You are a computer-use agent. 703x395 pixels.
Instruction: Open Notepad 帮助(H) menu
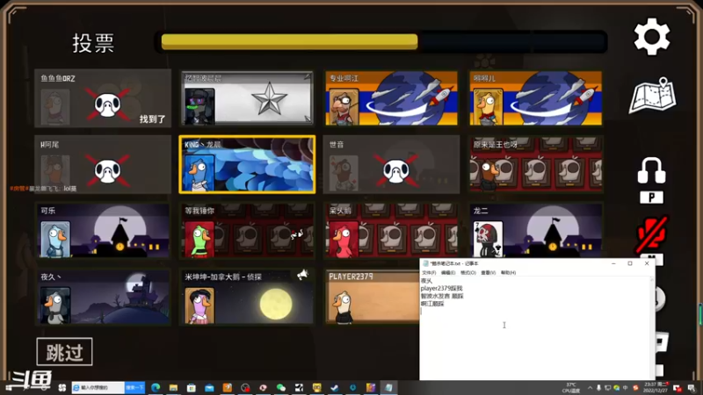click(508, 273)
